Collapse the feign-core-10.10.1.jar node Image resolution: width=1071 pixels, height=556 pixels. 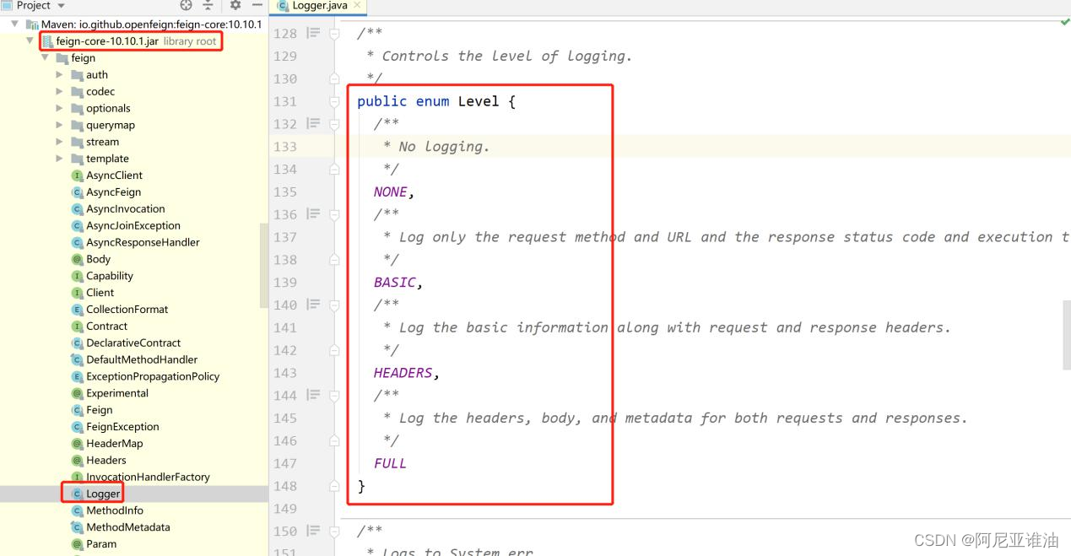tap(30, 41)
